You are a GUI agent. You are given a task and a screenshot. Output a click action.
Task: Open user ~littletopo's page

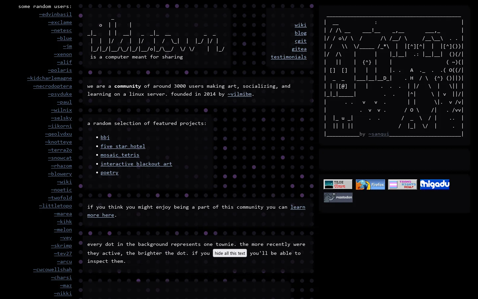point(55,206)
